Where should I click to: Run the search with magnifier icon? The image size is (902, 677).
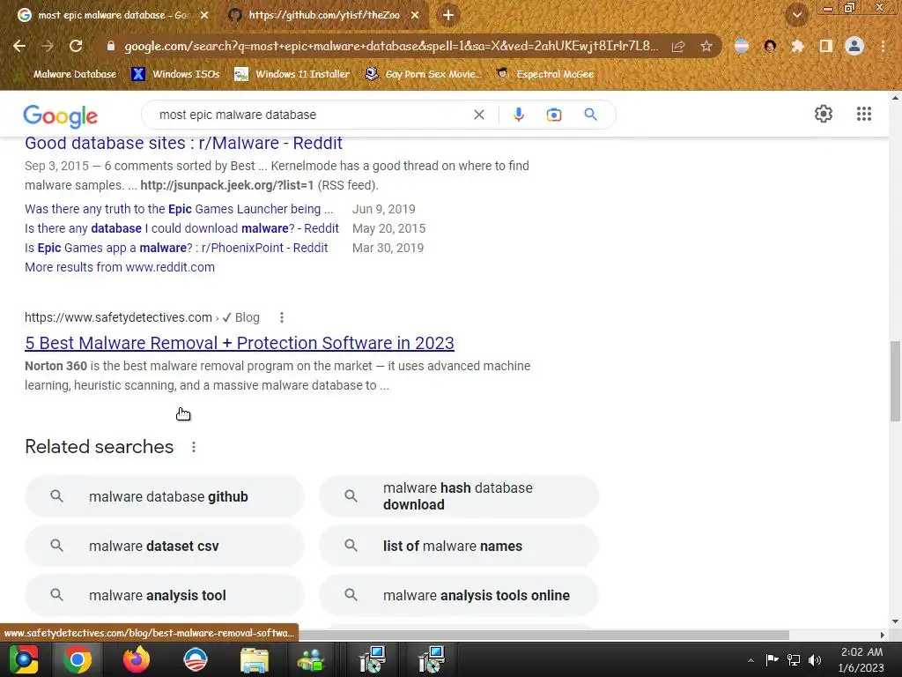[590, 115]
